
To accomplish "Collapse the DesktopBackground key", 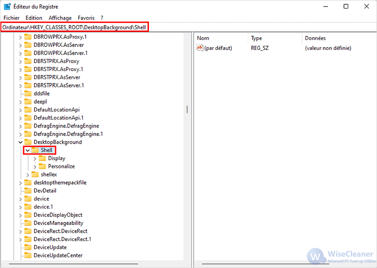I will click(x=20, y=142).
